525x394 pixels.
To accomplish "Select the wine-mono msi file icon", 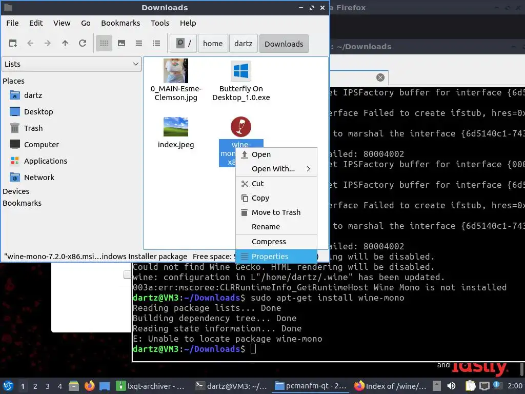I will click(x=241, y=127).
